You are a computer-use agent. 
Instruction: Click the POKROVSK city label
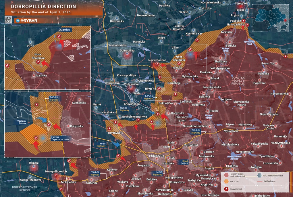157,156
